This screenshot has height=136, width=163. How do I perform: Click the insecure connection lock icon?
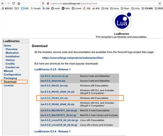[x=48, y=4]
